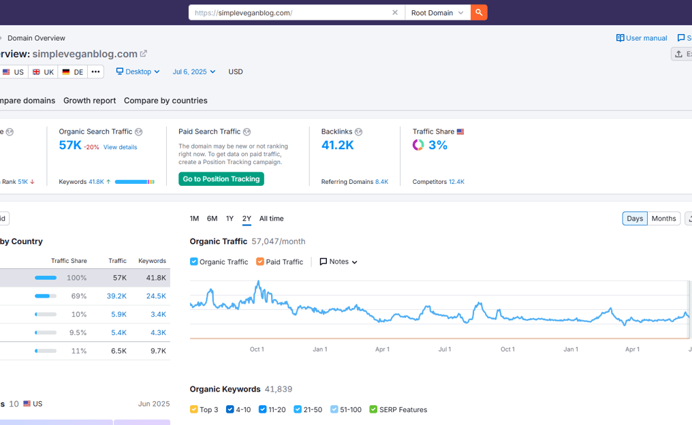
Task: Open external link icon next to simpleveganblog.com
Action: coord(144,54)
